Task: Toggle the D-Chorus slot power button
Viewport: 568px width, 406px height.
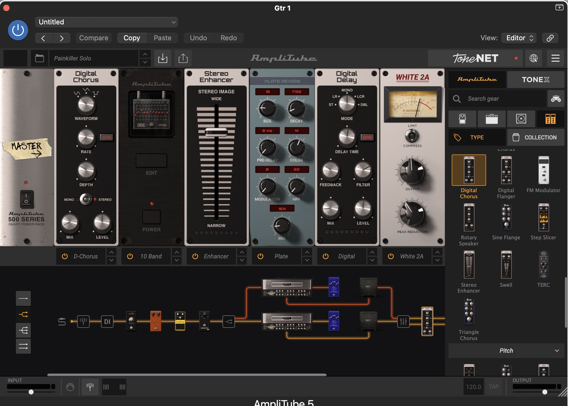Action: pyautogui.click(x=65, y=256)
